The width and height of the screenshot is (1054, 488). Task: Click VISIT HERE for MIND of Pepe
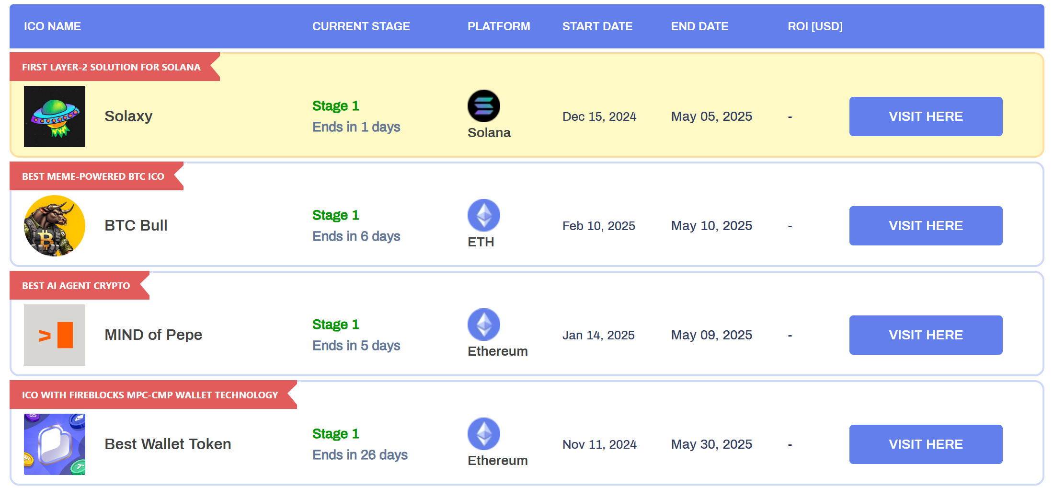(926, 335)
